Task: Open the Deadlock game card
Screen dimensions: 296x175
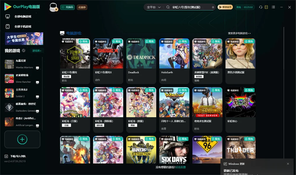Action: [141, 61]
